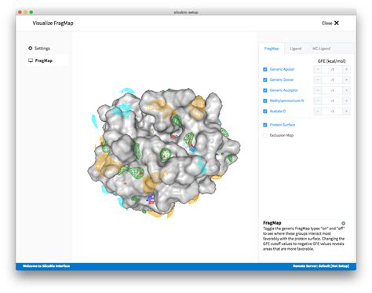Increase Generic Acceptor GFE with plus

(x=346, y=90)
